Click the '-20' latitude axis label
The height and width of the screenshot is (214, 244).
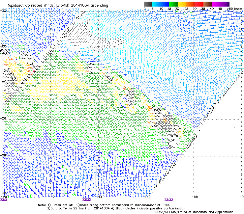point(3,11)
